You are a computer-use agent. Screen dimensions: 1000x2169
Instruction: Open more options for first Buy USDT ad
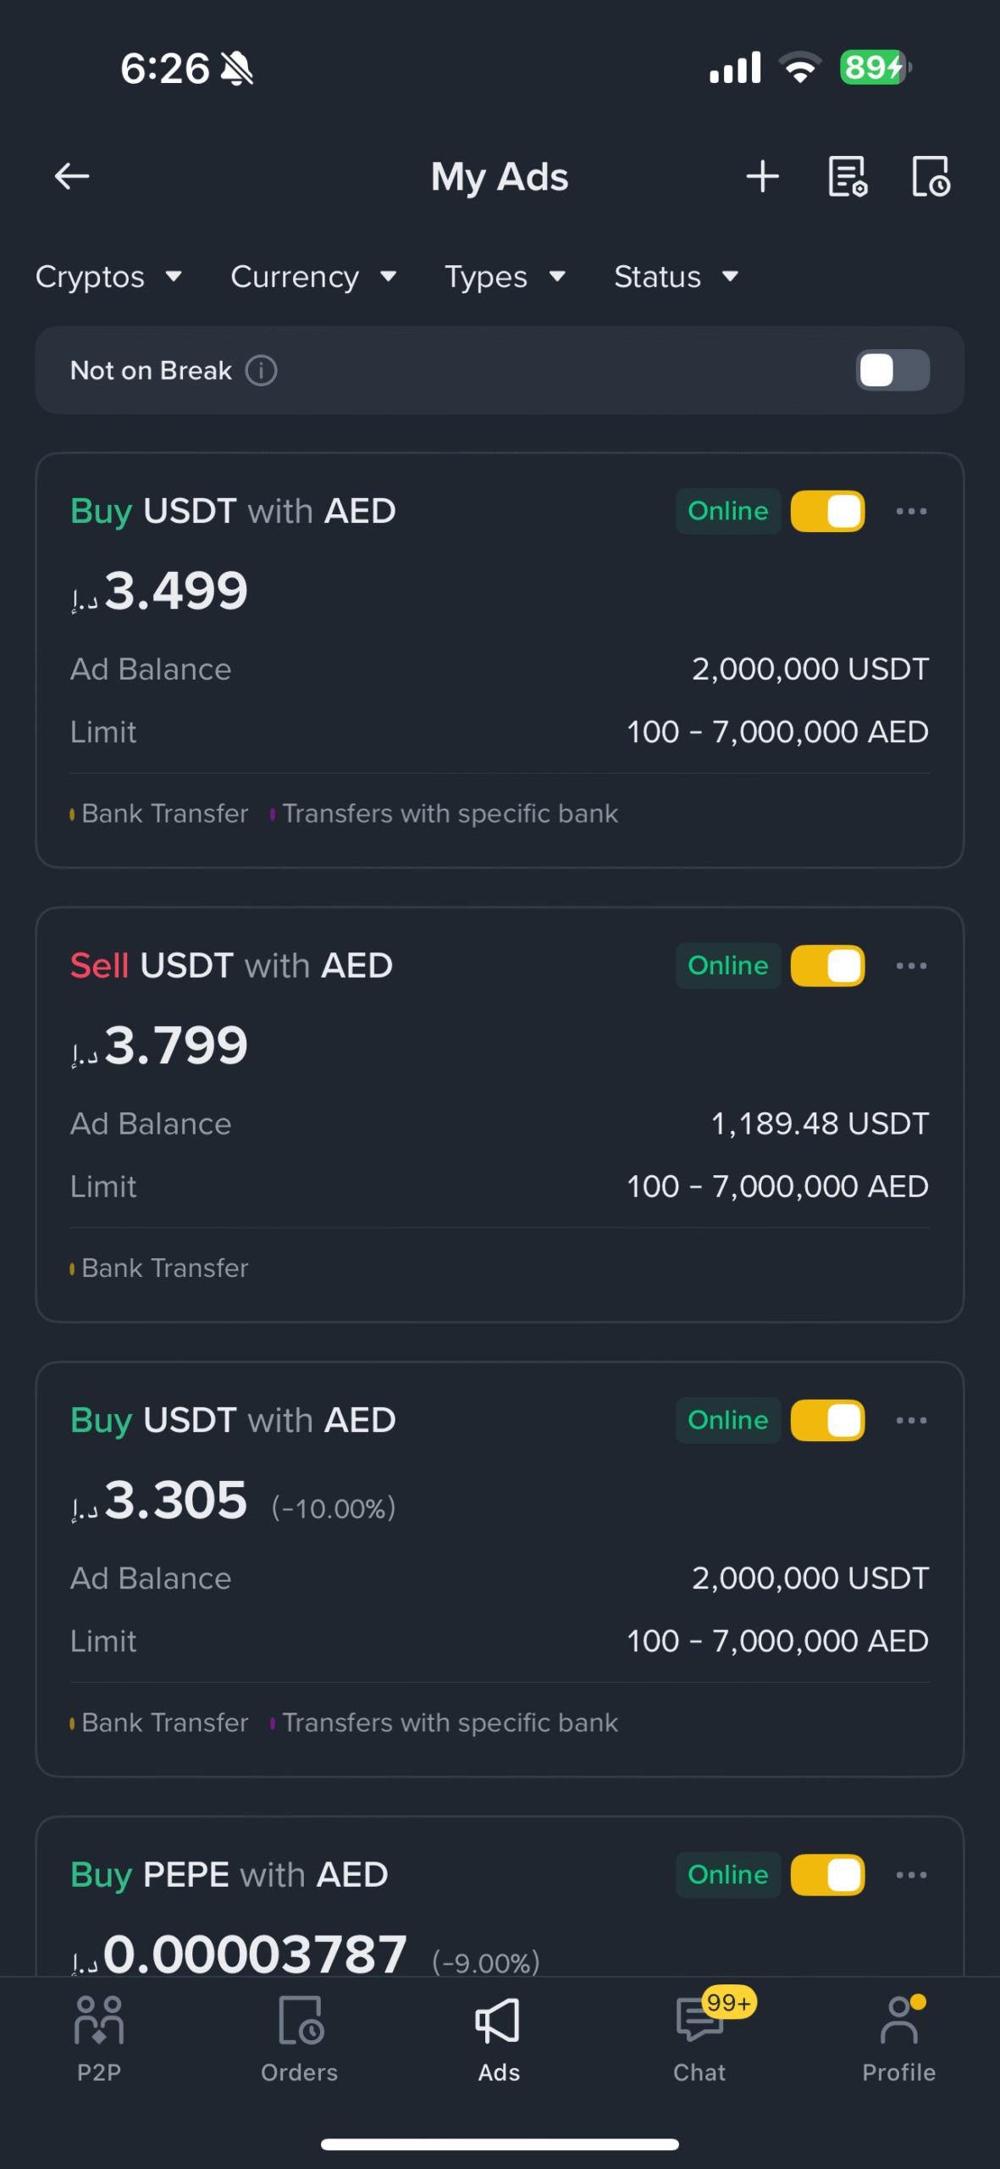coord(911,511)
